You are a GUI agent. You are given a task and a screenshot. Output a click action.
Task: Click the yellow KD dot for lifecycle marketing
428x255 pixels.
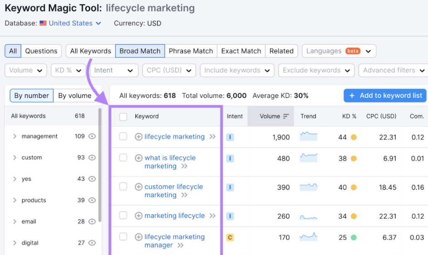354,137
